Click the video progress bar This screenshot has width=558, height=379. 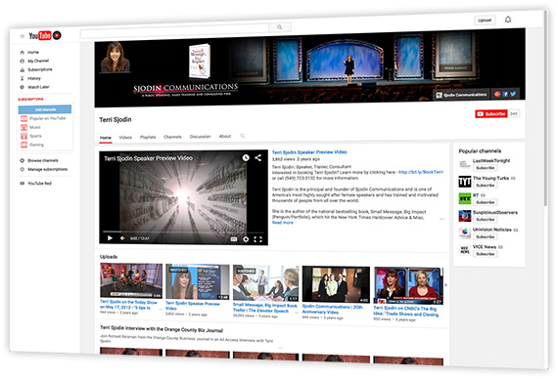[x=183, y=232]
